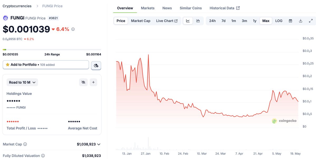Click the star Add to Portfolio button
The width and height of the screenshot is (316, 159).
tap(46, 65)
